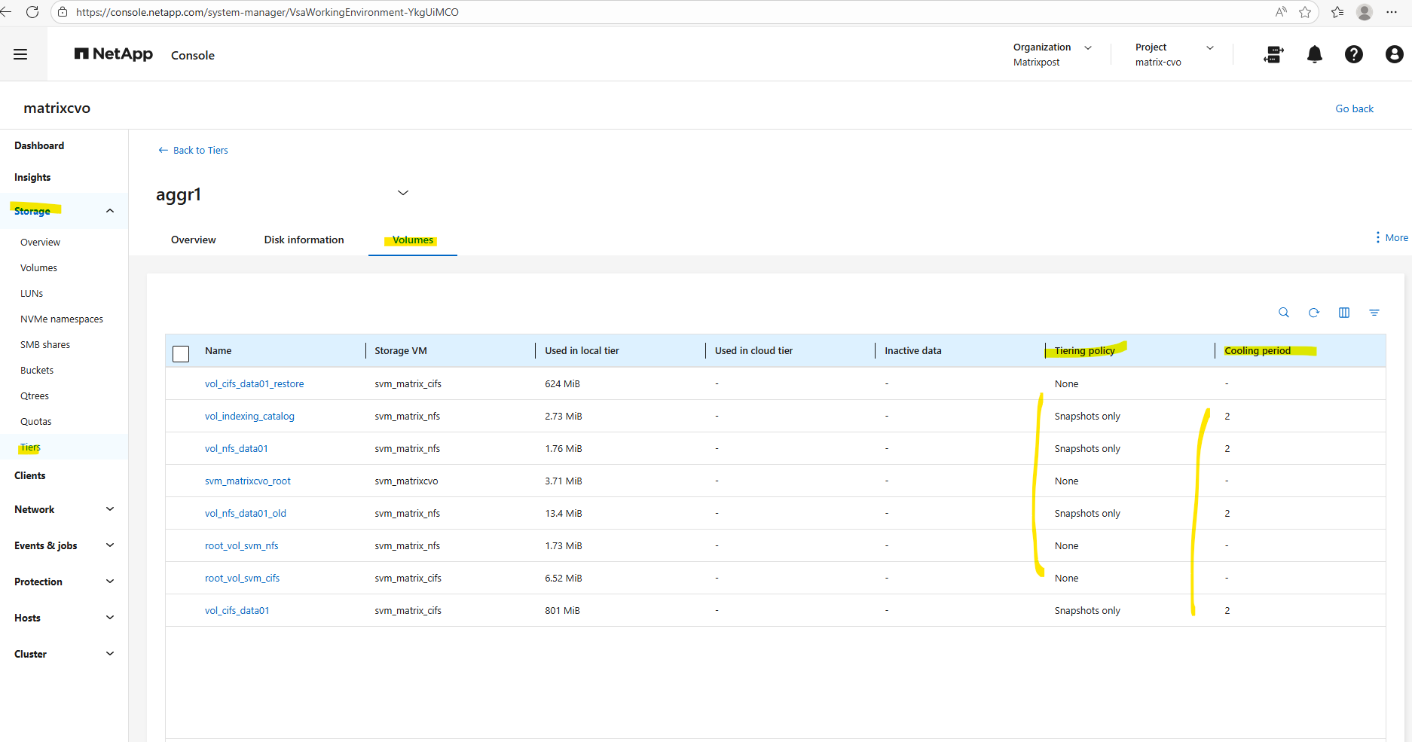The width and height of the screenshot is (1412, 742).
Task: Click the agent/connector icon in header
Action: (1273, 54)
